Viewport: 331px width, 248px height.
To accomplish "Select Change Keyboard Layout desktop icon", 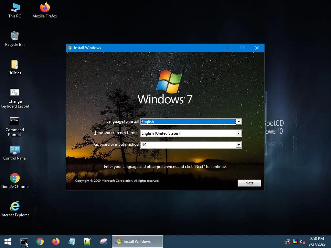I will pyautogui.click(x=15, y=98).
